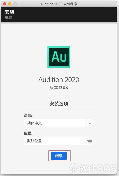Click the 默认位置 location field
119x176 pixels.
click(55, 141)
